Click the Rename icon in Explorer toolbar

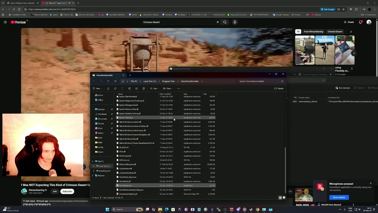pos(129,88)
